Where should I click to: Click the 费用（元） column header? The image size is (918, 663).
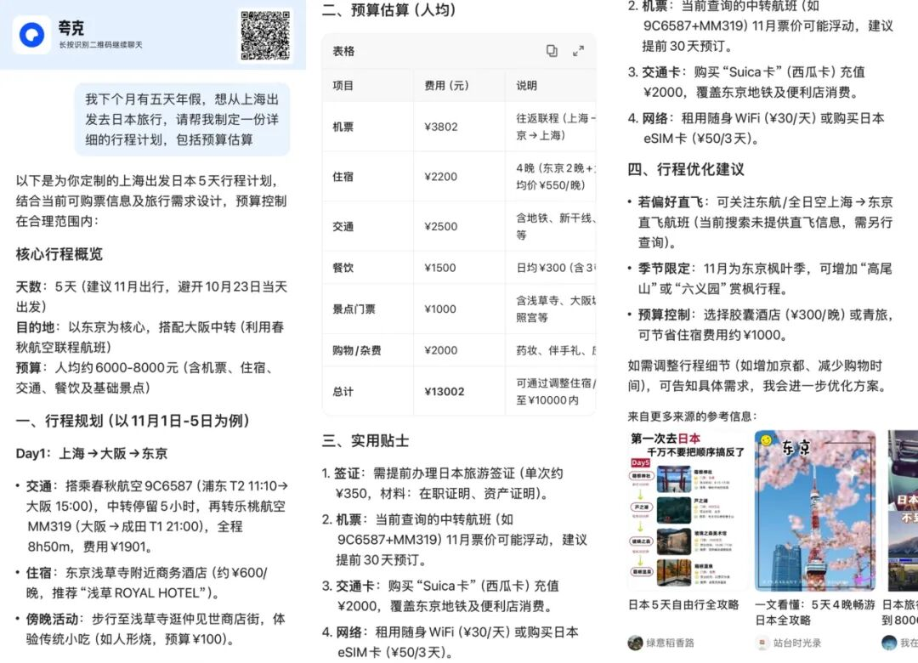(446, 86)
